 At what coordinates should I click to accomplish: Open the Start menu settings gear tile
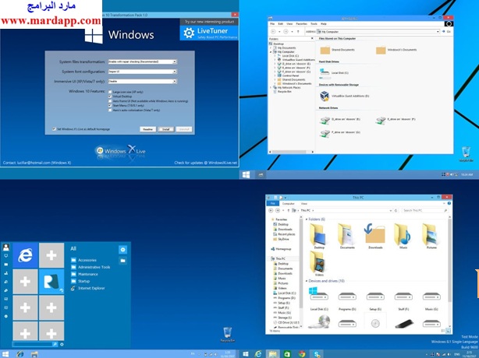coord(122,250)
